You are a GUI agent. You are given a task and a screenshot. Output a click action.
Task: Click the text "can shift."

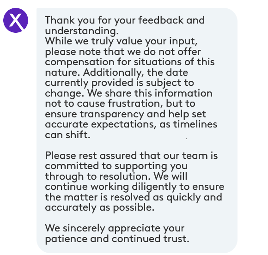point(67,135)
